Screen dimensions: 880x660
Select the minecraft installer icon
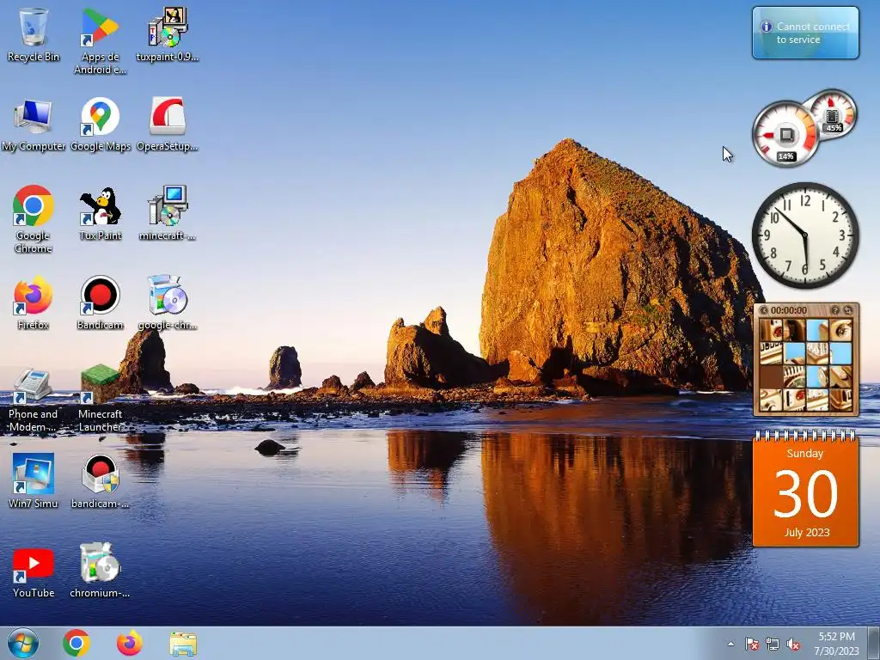click(168, 213)
